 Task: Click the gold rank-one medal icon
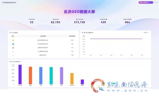tap(13, 40)
